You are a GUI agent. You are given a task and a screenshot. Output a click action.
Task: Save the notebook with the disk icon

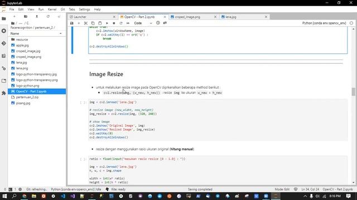pyautogui.click(x=72, y=23)
